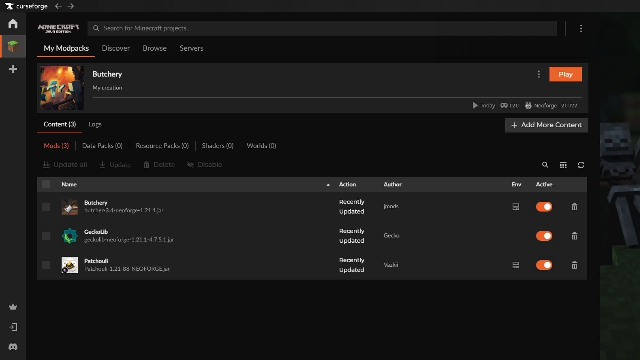Open the top-right vertical dots menu

(x=581, y=28)
